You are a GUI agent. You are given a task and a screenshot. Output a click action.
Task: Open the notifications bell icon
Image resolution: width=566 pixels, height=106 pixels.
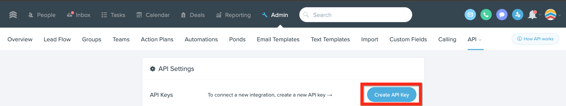point(532,15)
